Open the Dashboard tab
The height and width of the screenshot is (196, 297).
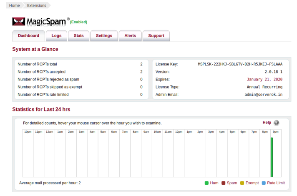(28, 35)
